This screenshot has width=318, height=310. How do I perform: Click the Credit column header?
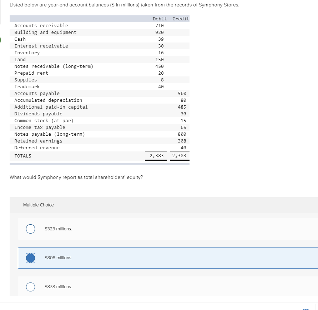click(180, 19)
